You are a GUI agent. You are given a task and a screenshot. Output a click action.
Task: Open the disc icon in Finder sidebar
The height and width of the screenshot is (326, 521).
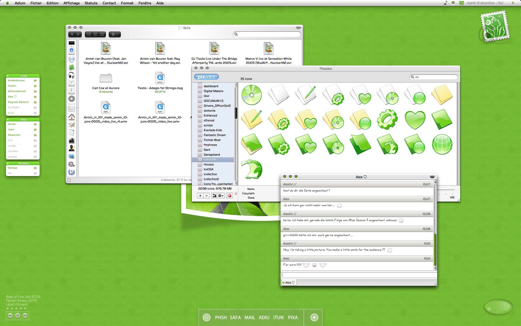point(72,99)
